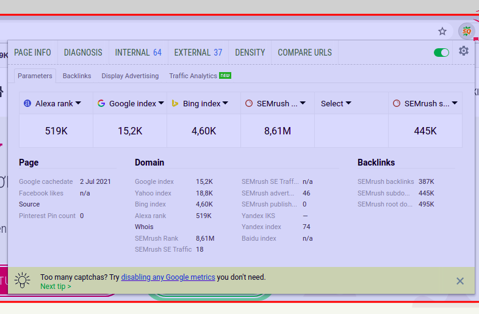The image size is (479, 314).
Task: Click the Google logo icon next to Google index
Action: pos(101,103)
